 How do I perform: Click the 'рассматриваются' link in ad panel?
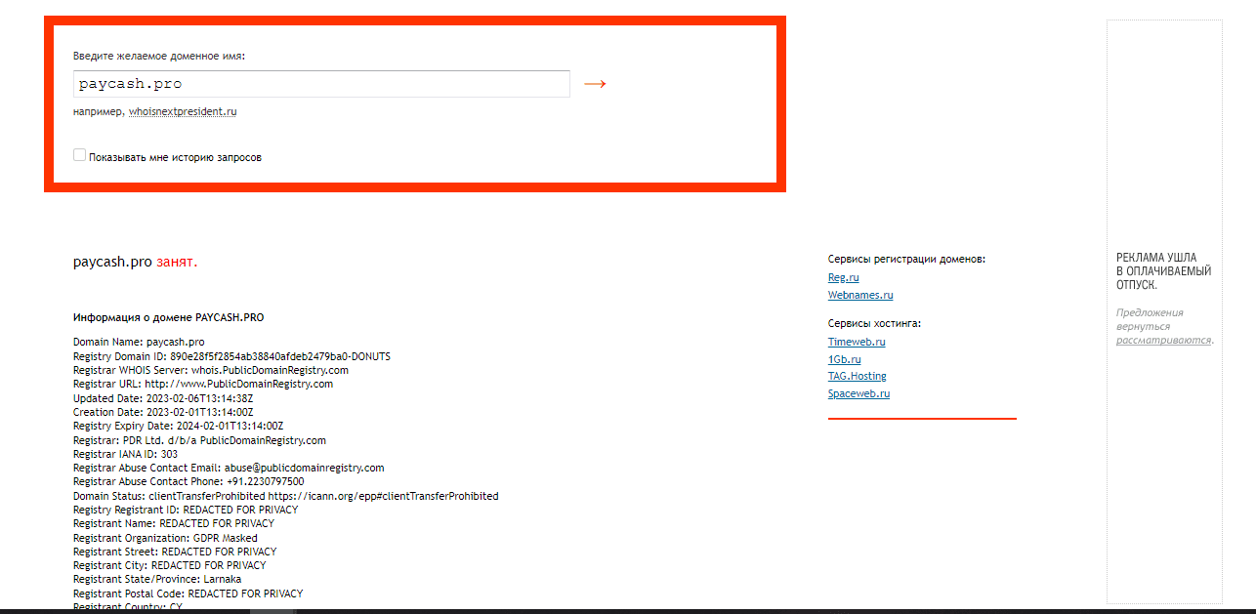(x=1163, y=341)
